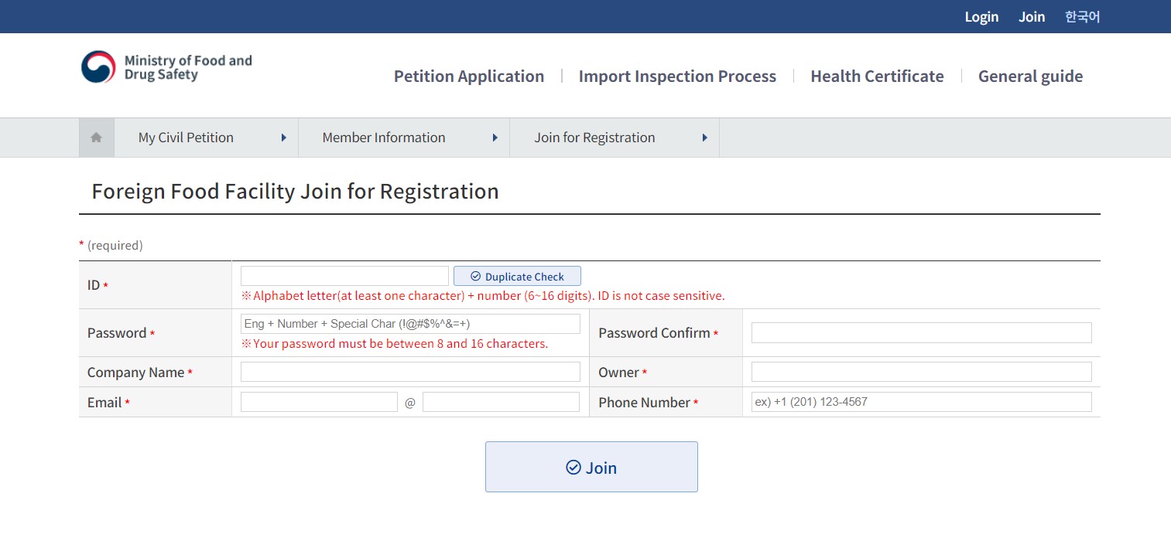Screen dimensions: 1171x558
Task: Focus the Phone Number field
Action: point(921,402)
